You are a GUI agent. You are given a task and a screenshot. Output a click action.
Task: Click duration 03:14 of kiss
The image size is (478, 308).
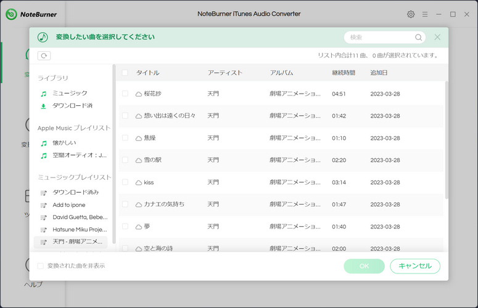(339, 182)
